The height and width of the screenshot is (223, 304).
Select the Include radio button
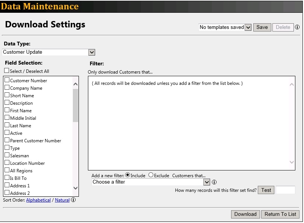coord(127,175)
